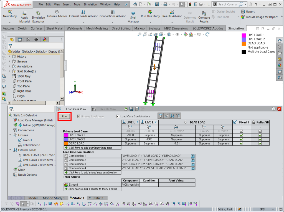
Task: Click LIVE LOAD 1 magenta color swatch
Action: click(x=66, y=135)
